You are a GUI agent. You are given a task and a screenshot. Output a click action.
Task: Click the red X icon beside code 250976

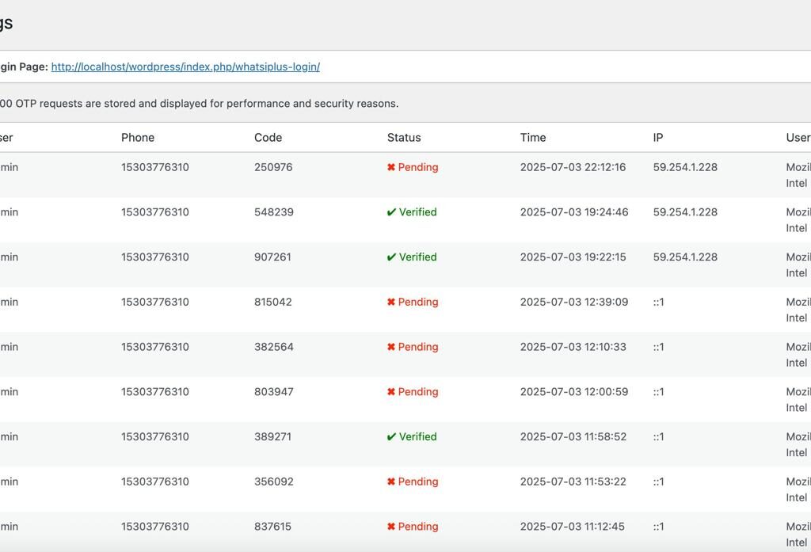coord(391,167)
